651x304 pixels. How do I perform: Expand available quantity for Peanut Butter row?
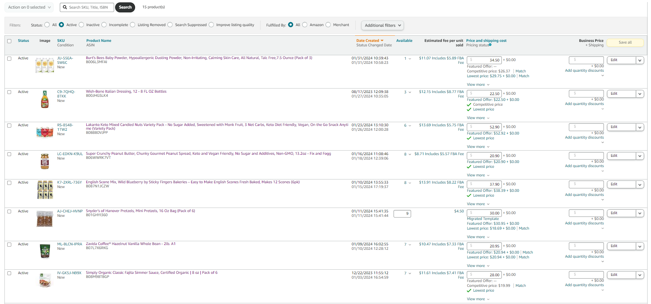pyautogui.click(x=410, y=154)
